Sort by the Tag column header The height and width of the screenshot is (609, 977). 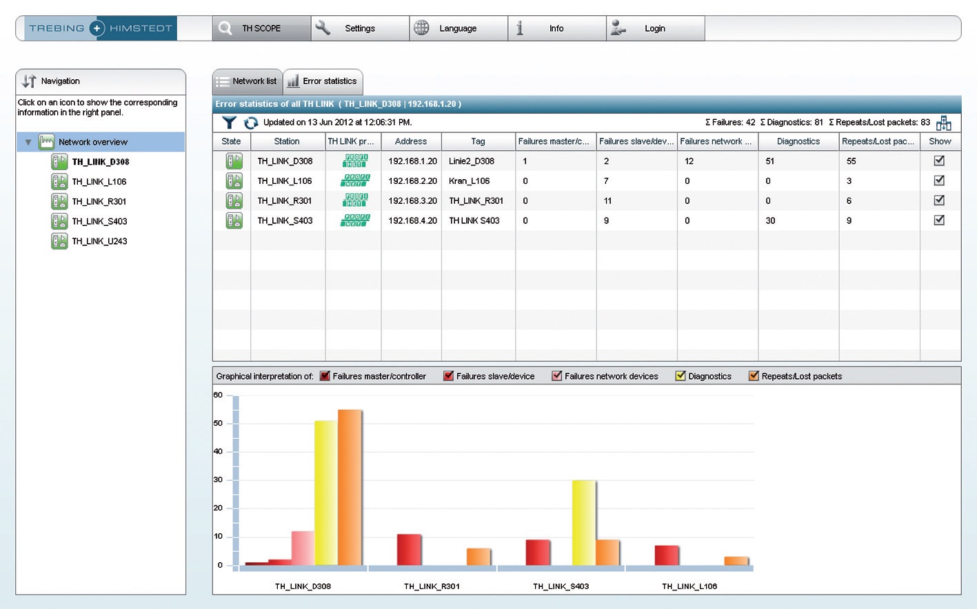tap(479, 141)
